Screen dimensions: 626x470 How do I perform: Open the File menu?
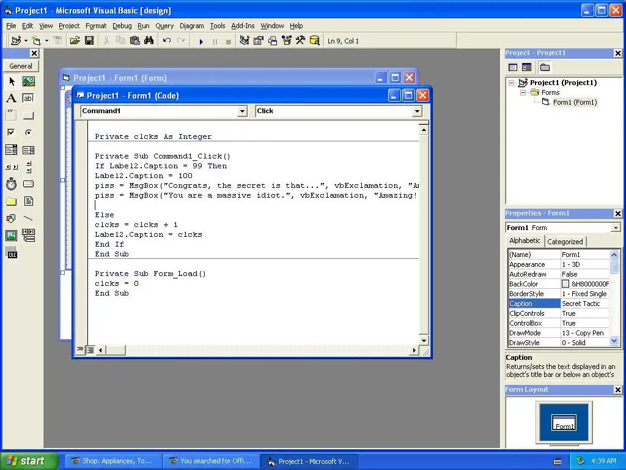11,26
